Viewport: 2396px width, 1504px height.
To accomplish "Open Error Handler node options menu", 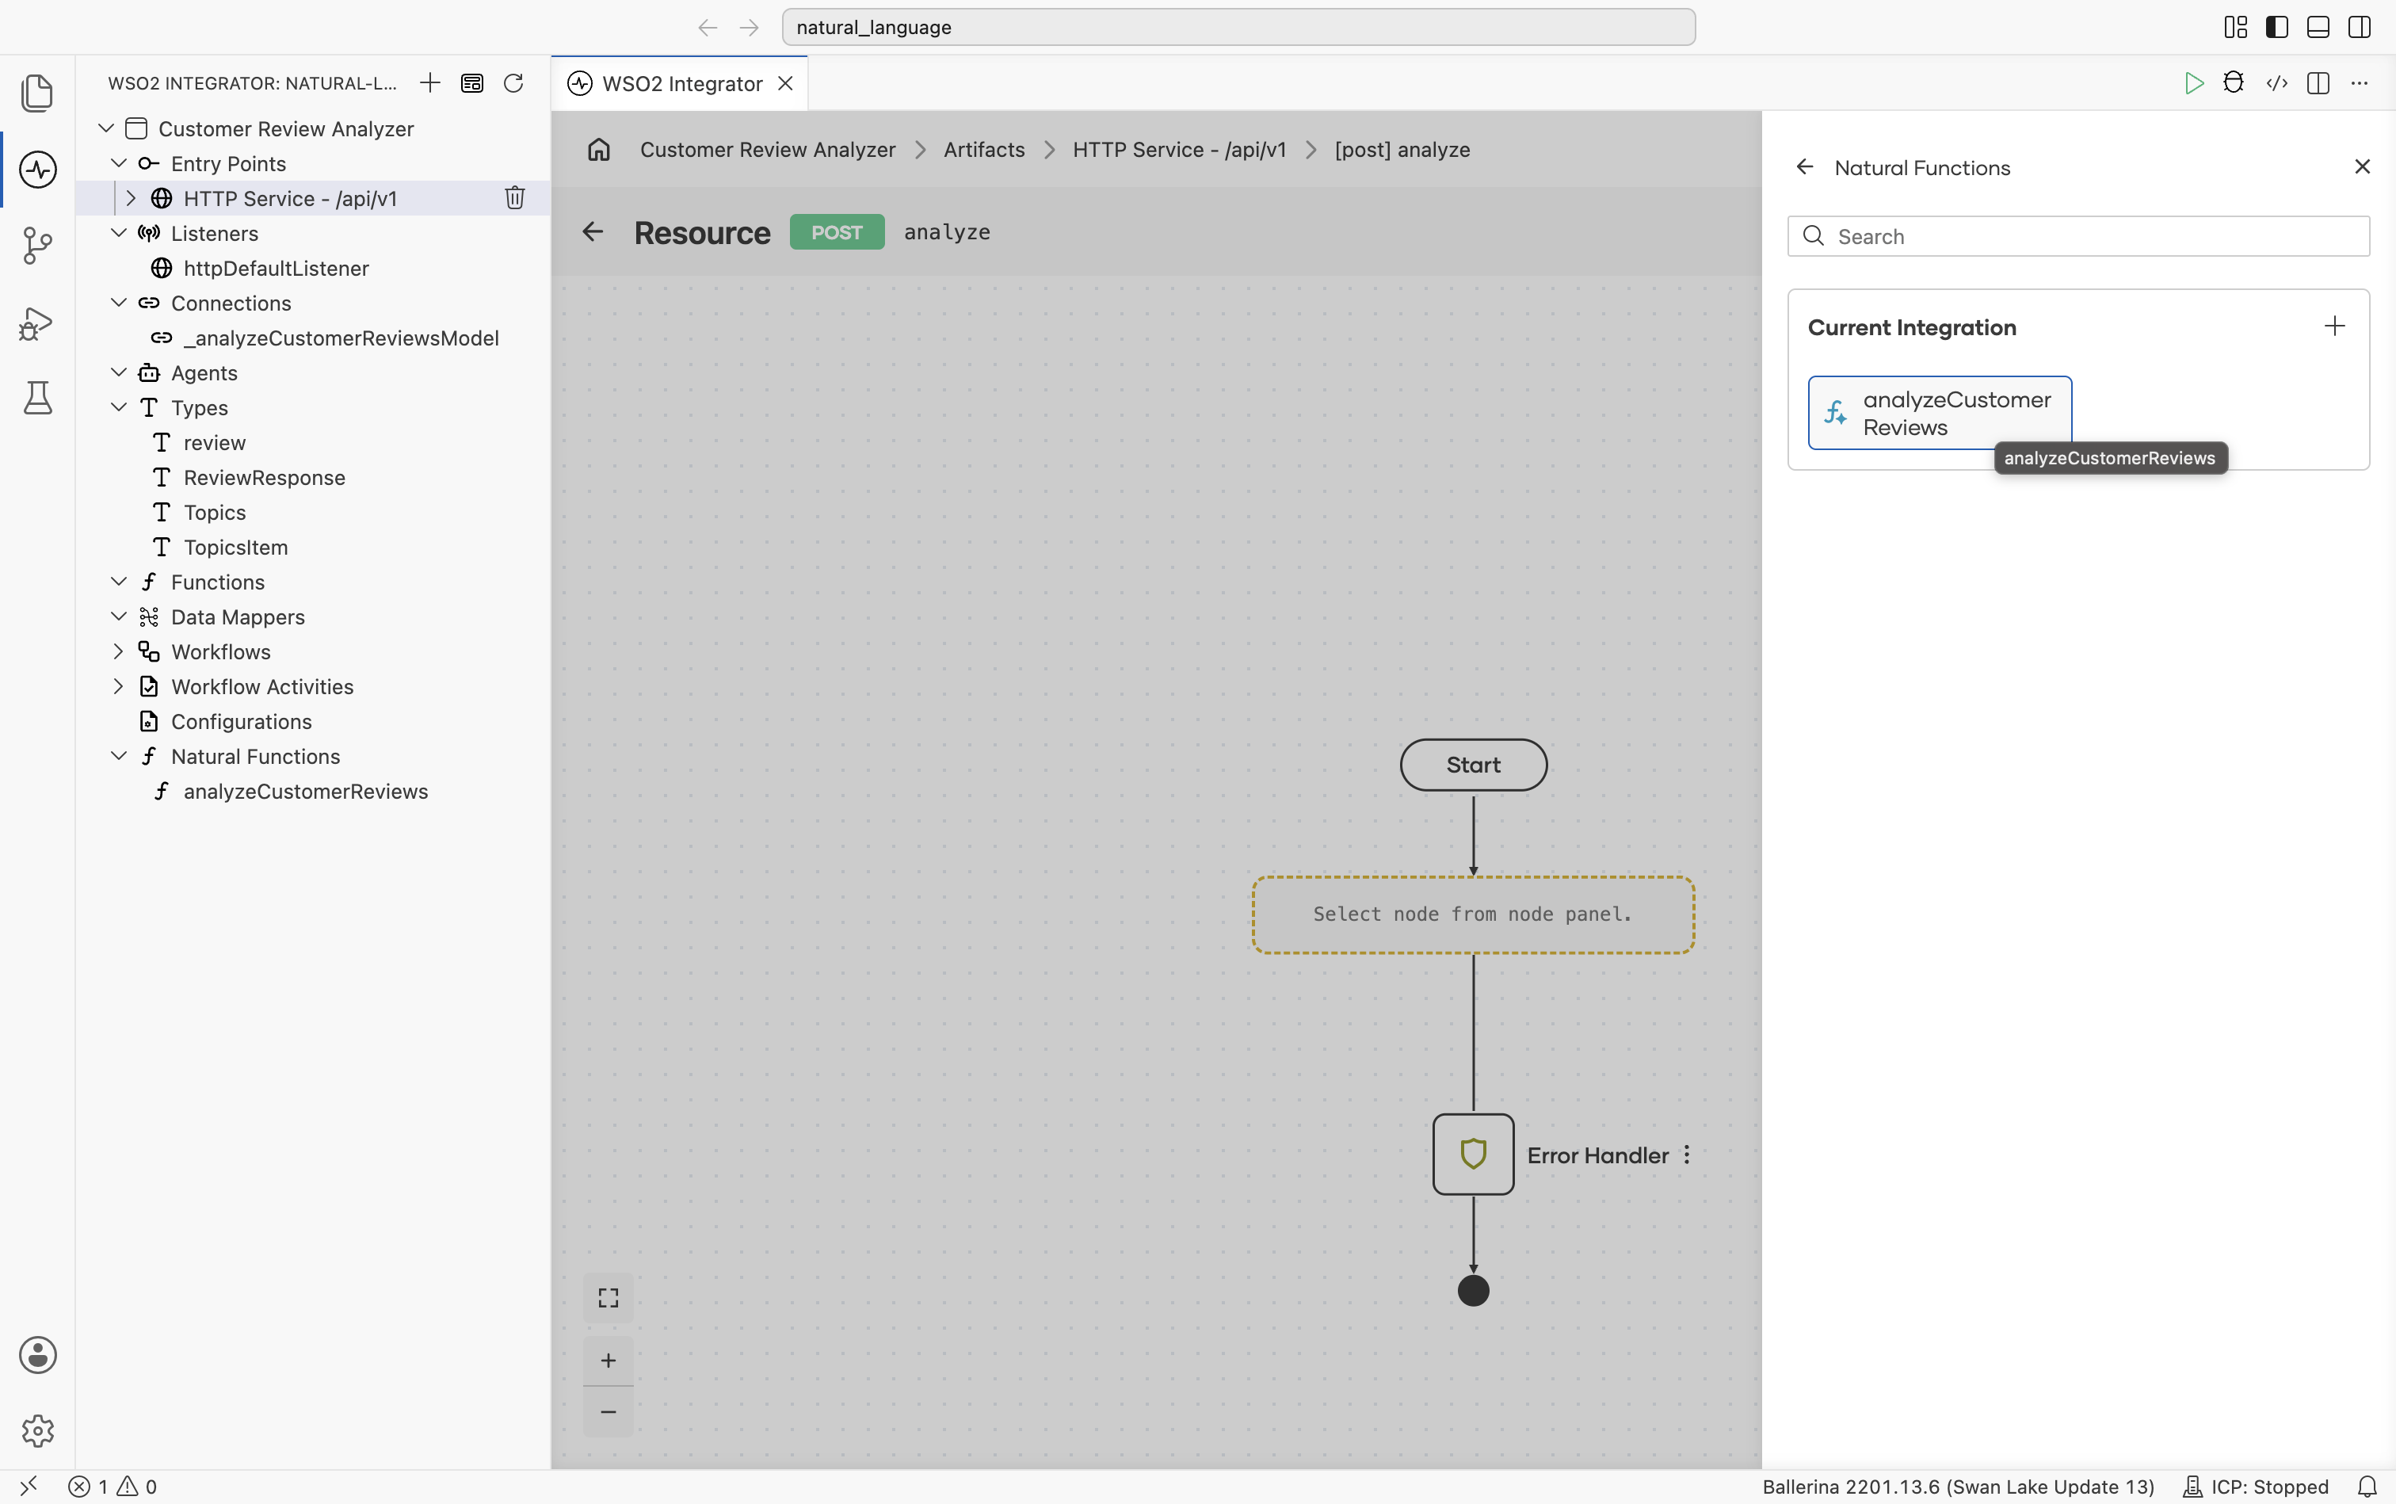I will click(1687, 1155).
